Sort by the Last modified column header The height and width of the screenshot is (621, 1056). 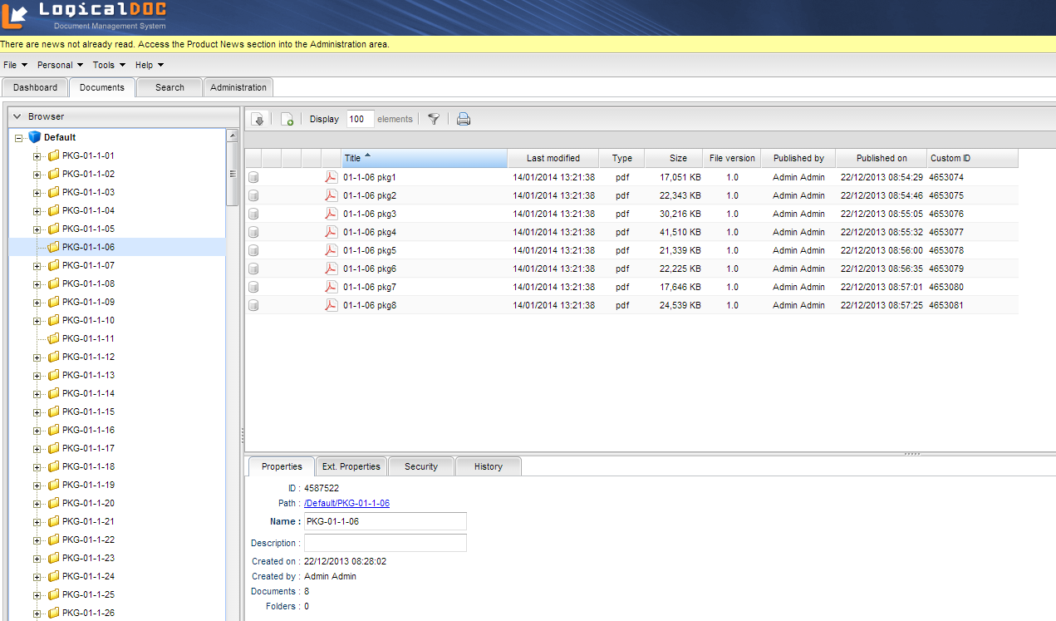pos(553,158)
